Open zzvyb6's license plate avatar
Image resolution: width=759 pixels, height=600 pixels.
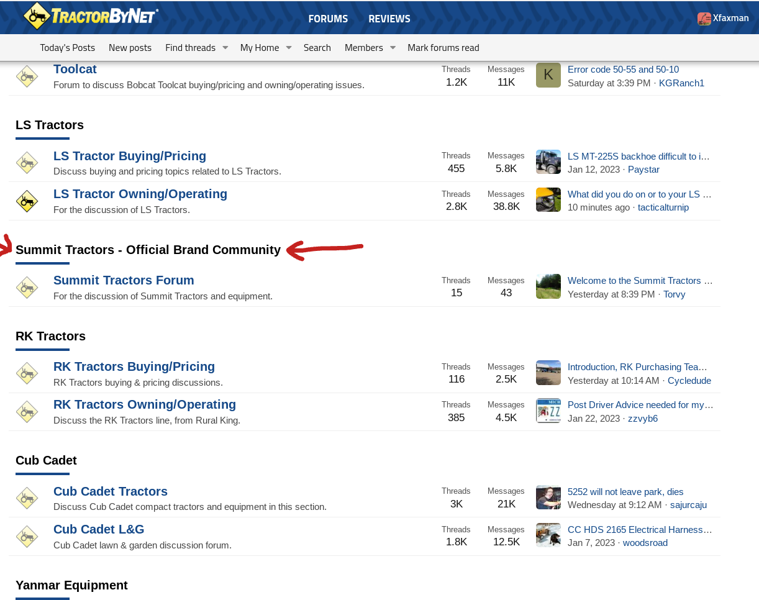click(548, 411)
